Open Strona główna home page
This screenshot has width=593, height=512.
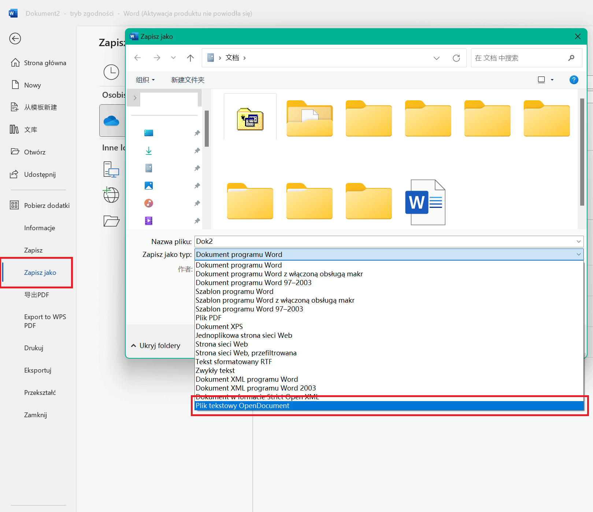(x=38, y=63)
